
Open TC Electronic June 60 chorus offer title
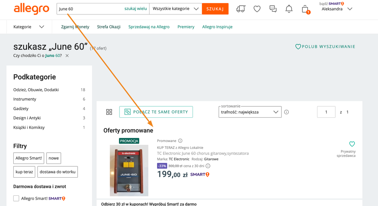click(203, 153)
